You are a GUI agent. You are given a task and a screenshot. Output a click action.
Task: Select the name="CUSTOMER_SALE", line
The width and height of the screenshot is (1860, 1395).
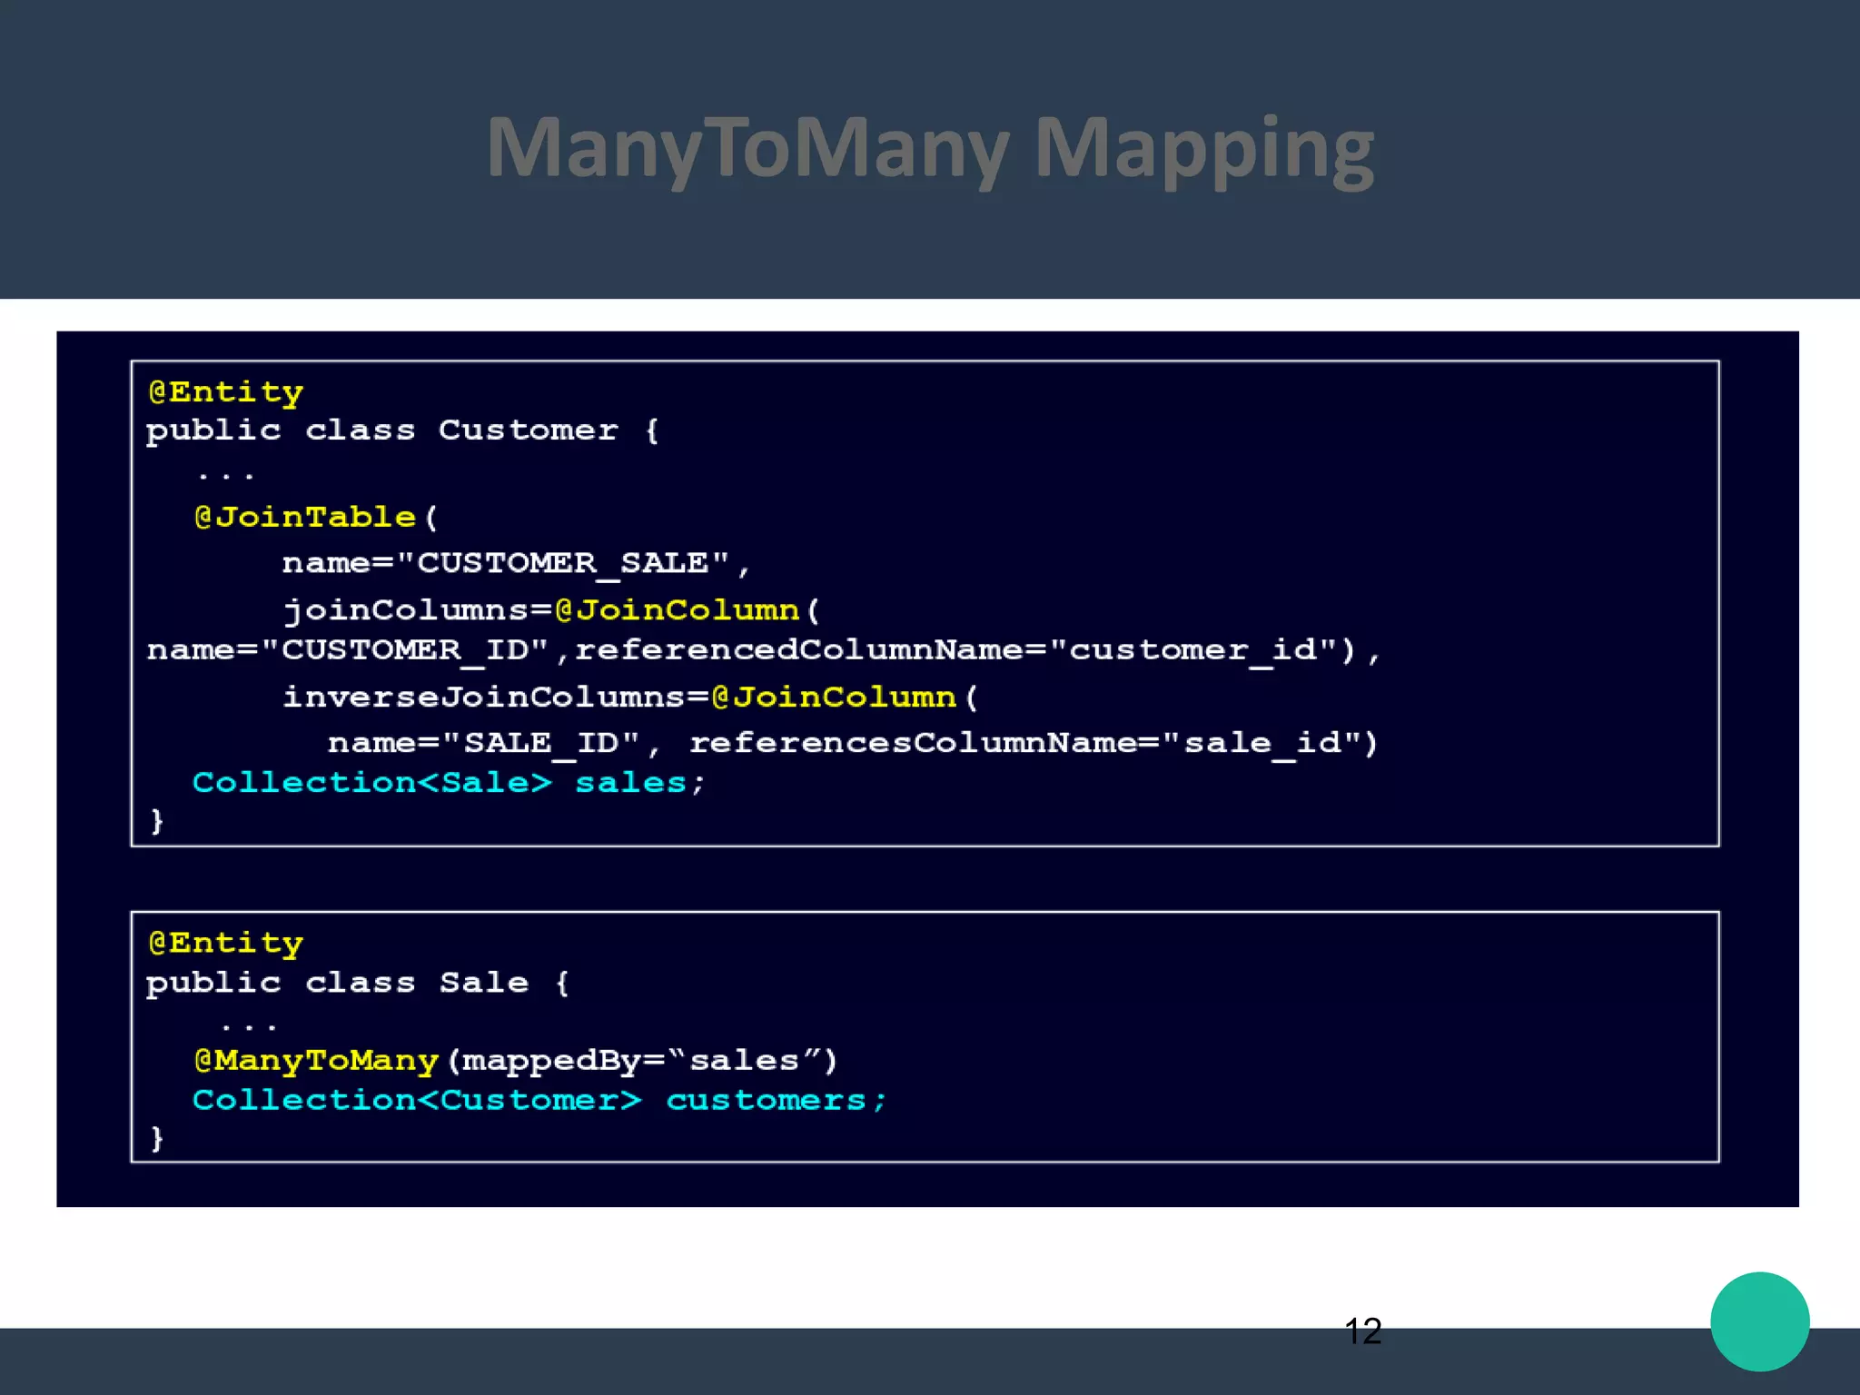516,563
